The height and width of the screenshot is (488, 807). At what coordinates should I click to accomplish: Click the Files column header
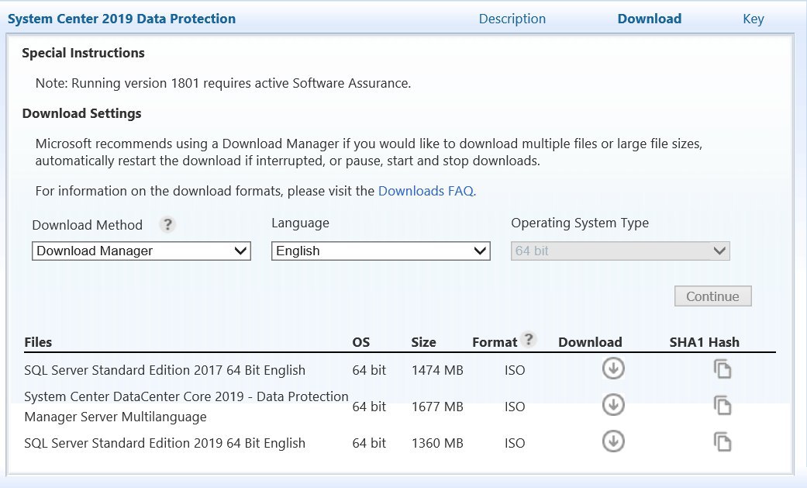[38, 342]
